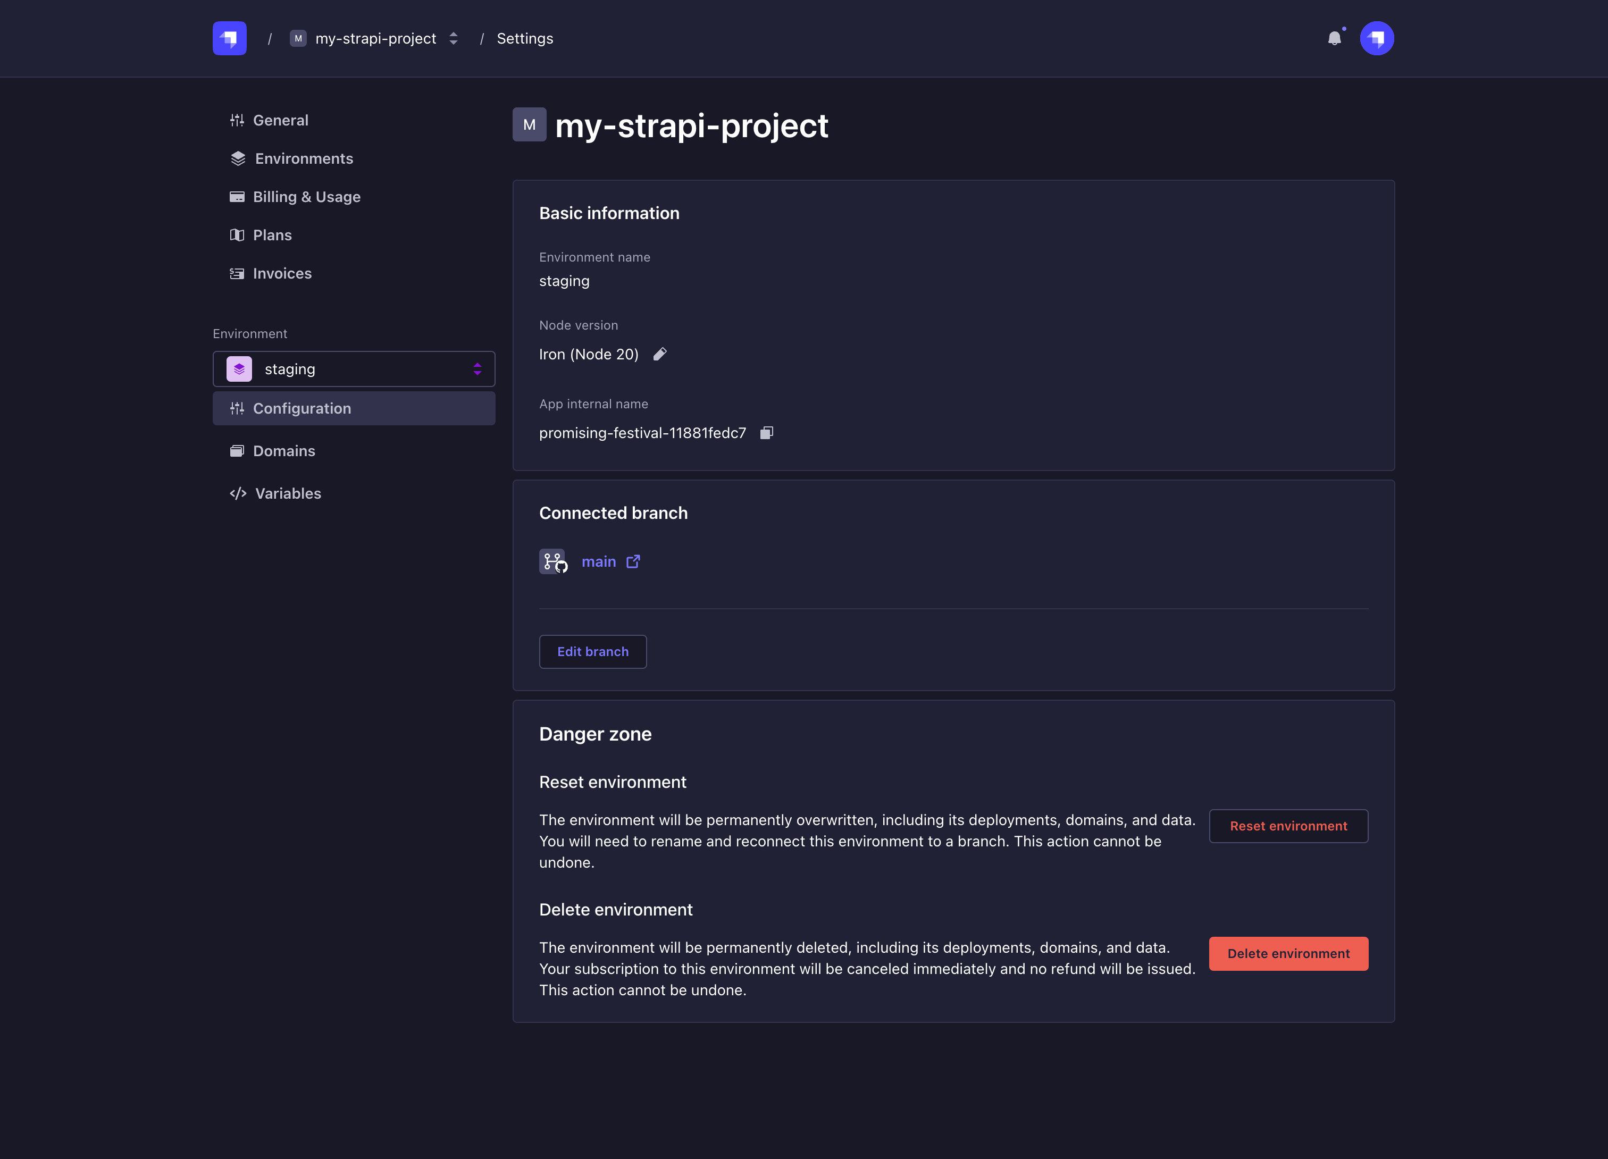Click the Invoices icon
1608x1159 pixels.
(x=237, y=272)
